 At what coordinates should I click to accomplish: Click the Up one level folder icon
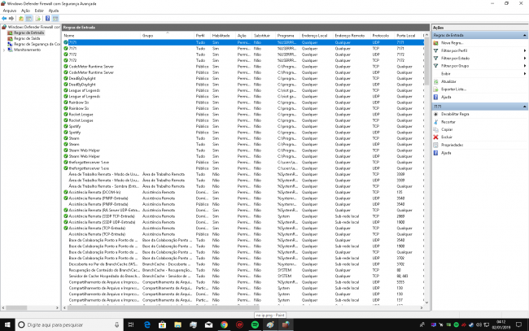point(21,19)
